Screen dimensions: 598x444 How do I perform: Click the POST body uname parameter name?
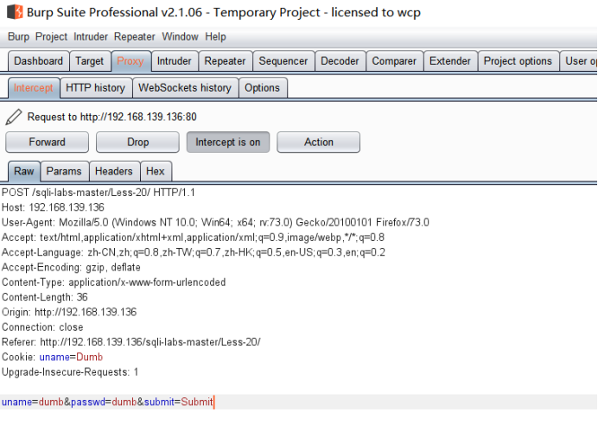(x=16, y=402)
